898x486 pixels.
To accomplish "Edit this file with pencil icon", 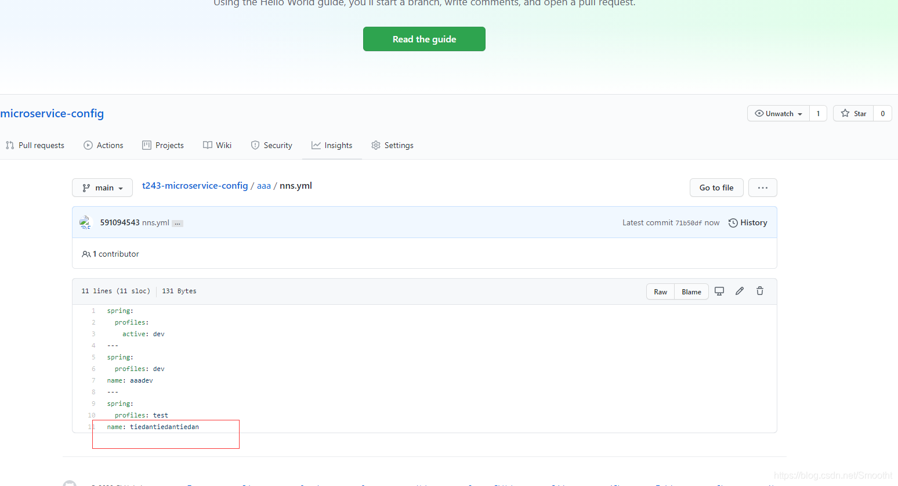I will (x=740, y=291).
